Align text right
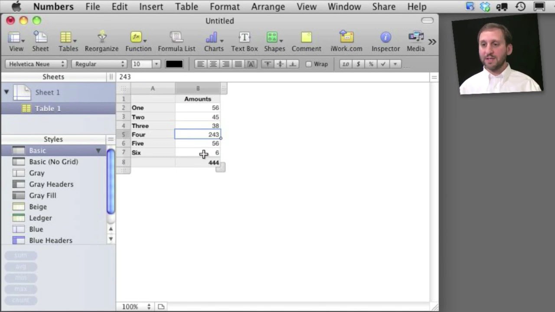555x312 pixels. click(226, 64)
